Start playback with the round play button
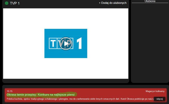 click(x=66, y=43)
